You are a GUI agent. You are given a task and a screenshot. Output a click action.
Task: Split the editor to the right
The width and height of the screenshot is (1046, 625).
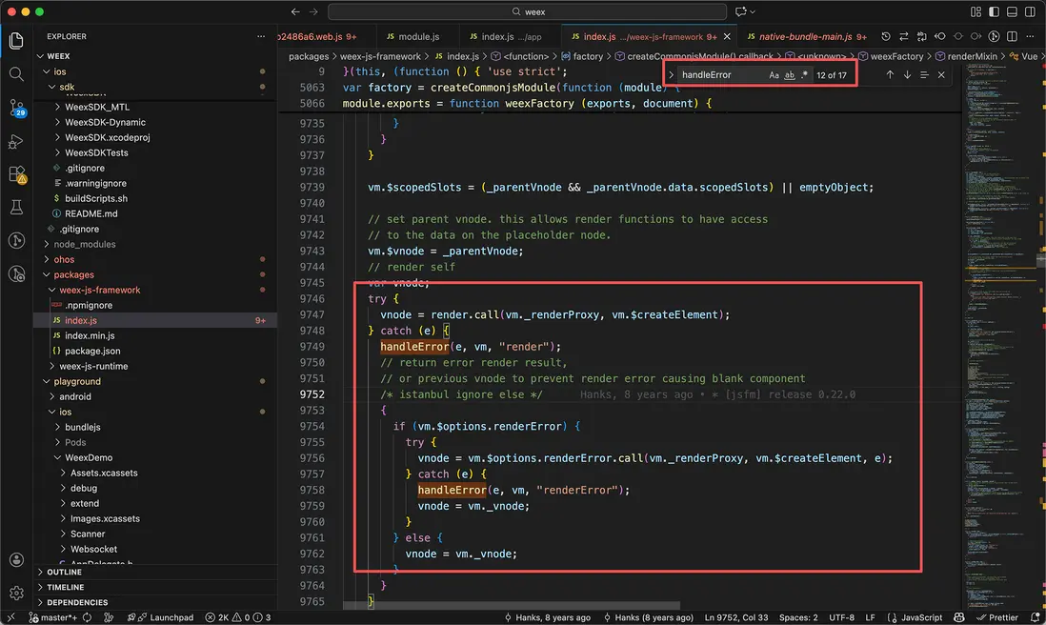click(1010, 36)
